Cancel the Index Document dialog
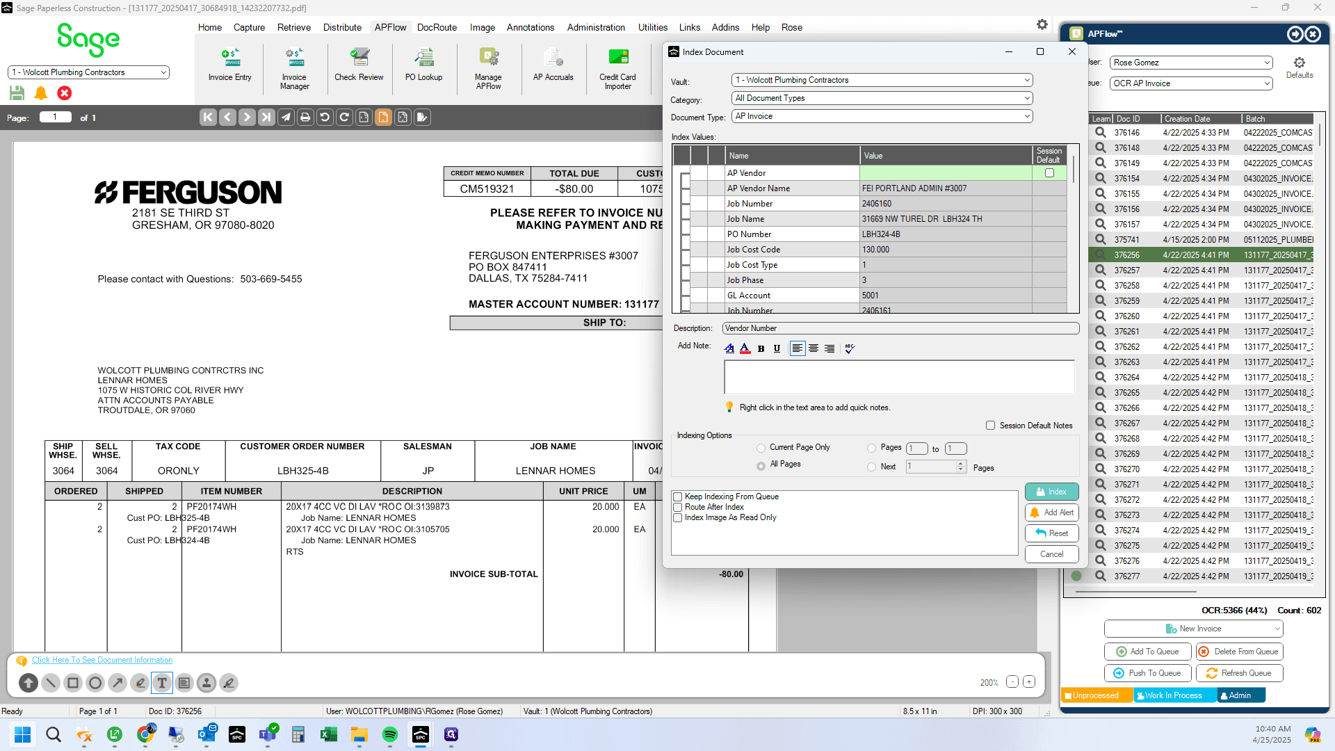Screen dimensions: 1335x751 click(1051, 554)
